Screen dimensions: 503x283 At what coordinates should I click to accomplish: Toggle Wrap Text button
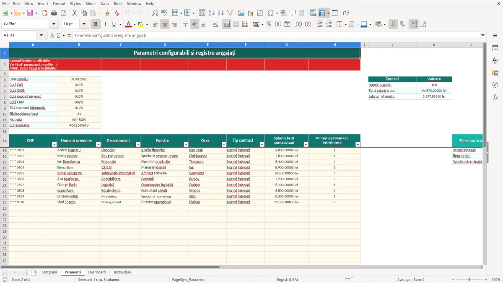pos(215,24)
